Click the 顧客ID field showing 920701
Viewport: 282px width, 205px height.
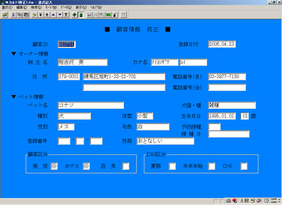pyautogui.click(x=67, y=44)
